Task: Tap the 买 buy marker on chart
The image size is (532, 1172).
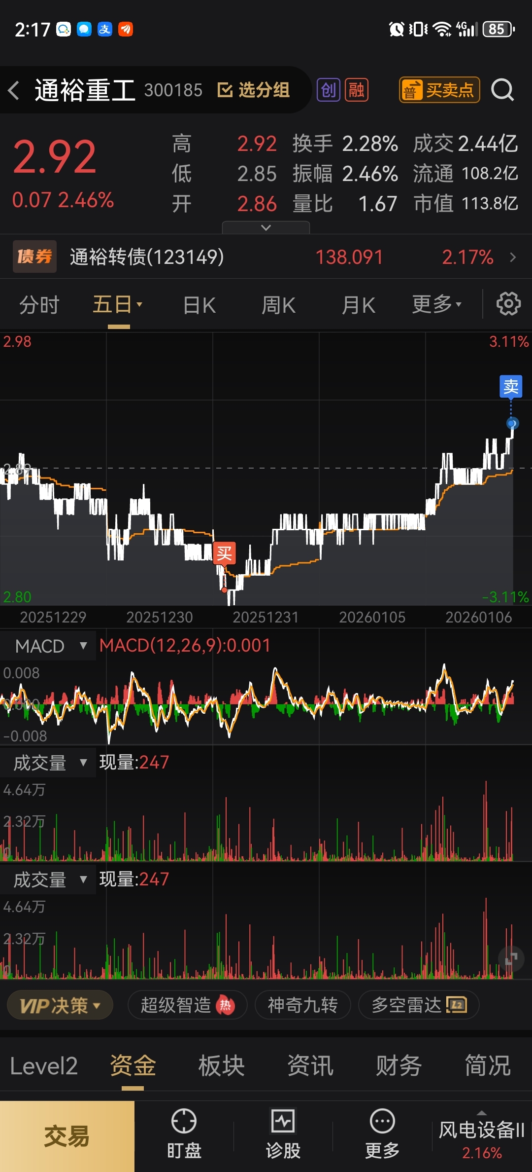Action: pos(224,553)
